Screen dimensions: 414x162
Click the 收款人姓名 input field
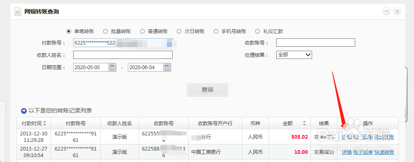pos(123,55)
